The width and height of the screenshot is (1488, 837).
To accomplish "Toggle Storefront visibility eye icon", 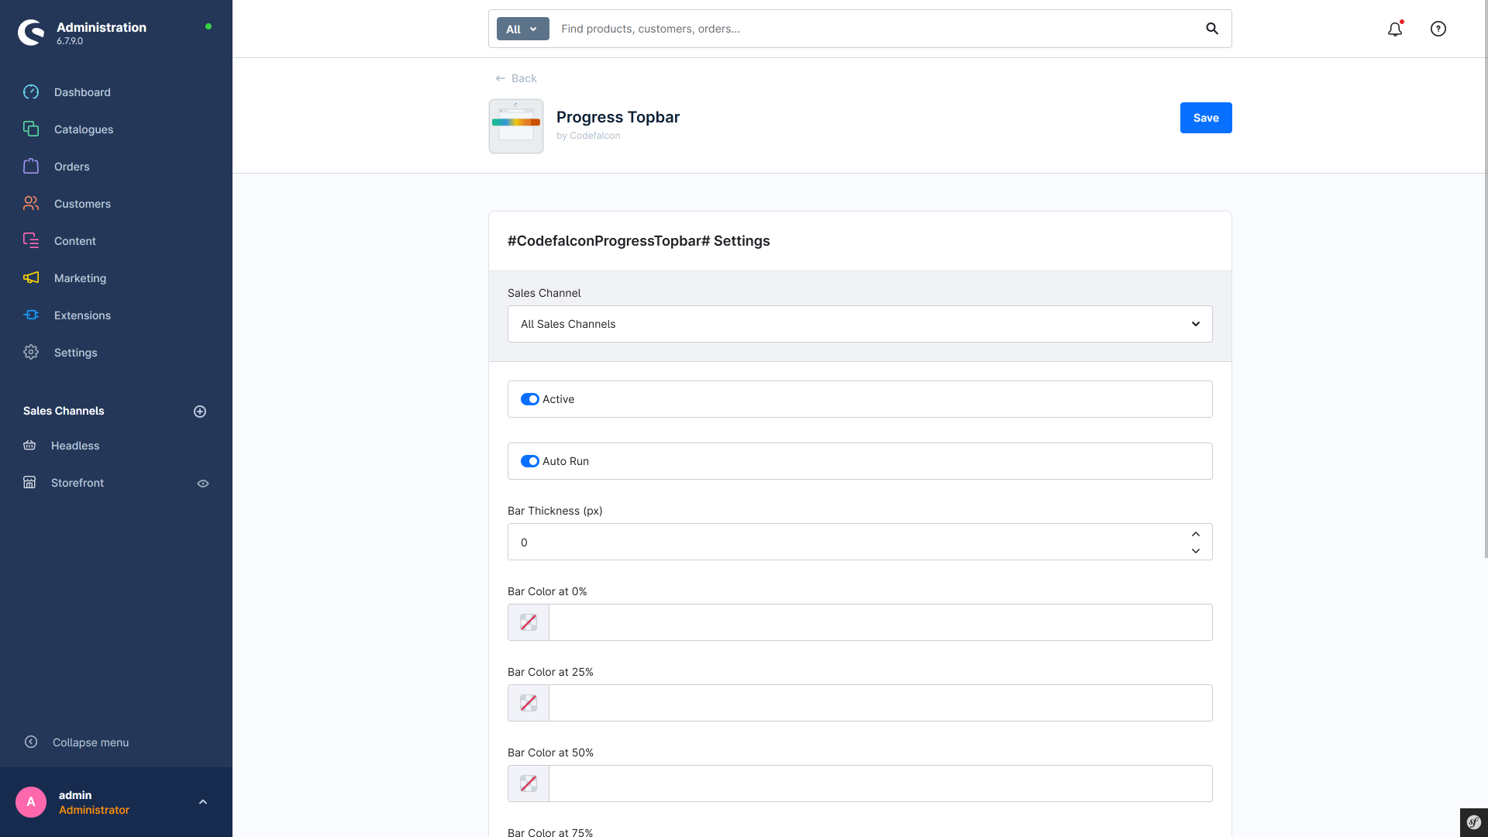I will pos(203,484).
